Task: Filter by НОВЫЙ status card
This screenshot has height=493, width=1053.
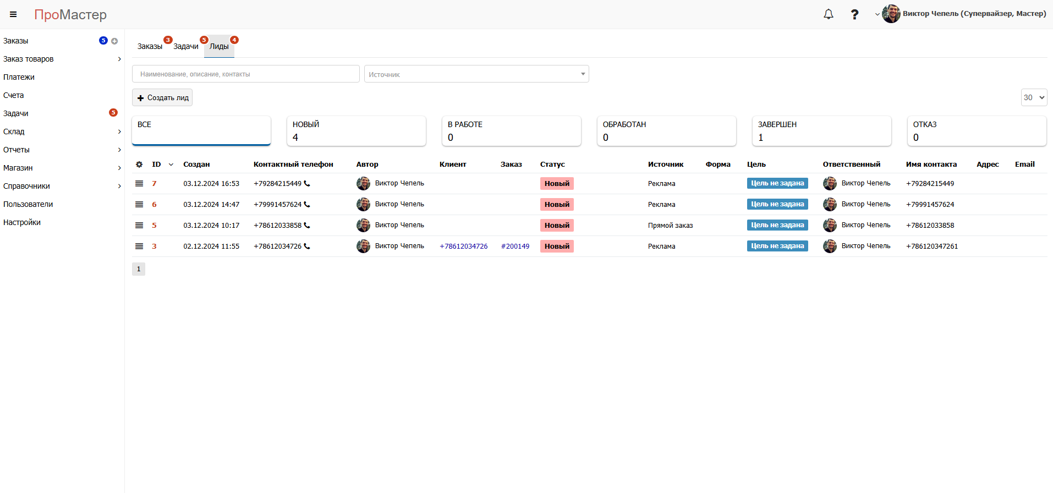Action: 357,131
